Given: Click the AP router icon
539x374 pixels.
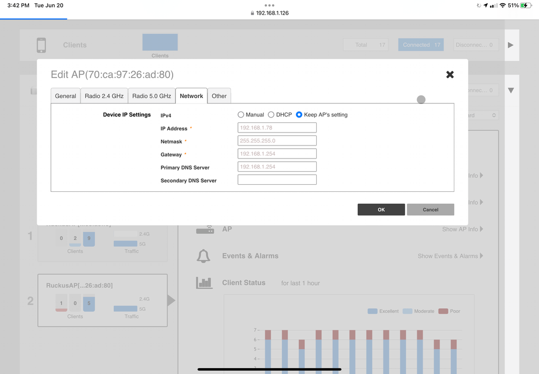Looking at the screenshot, I should (x=204, y=230).
